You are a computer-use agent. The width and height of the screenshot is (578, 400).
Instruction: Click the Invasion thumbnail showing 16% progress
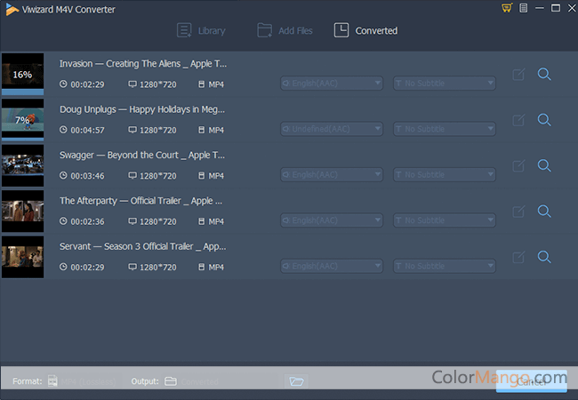22,75
